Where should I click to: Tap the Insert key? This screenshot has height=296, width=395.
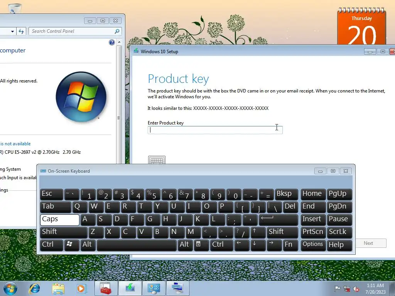[x=313, y=220]
